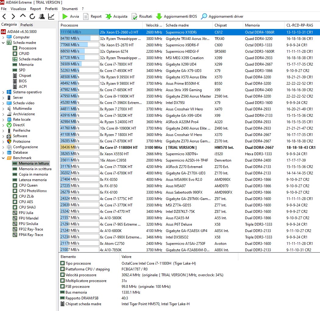The height and width of the screenshot is (311, 320).
Task: Sort by the CL-RCD-RP-RAS column header
Action: click(302, 25)
